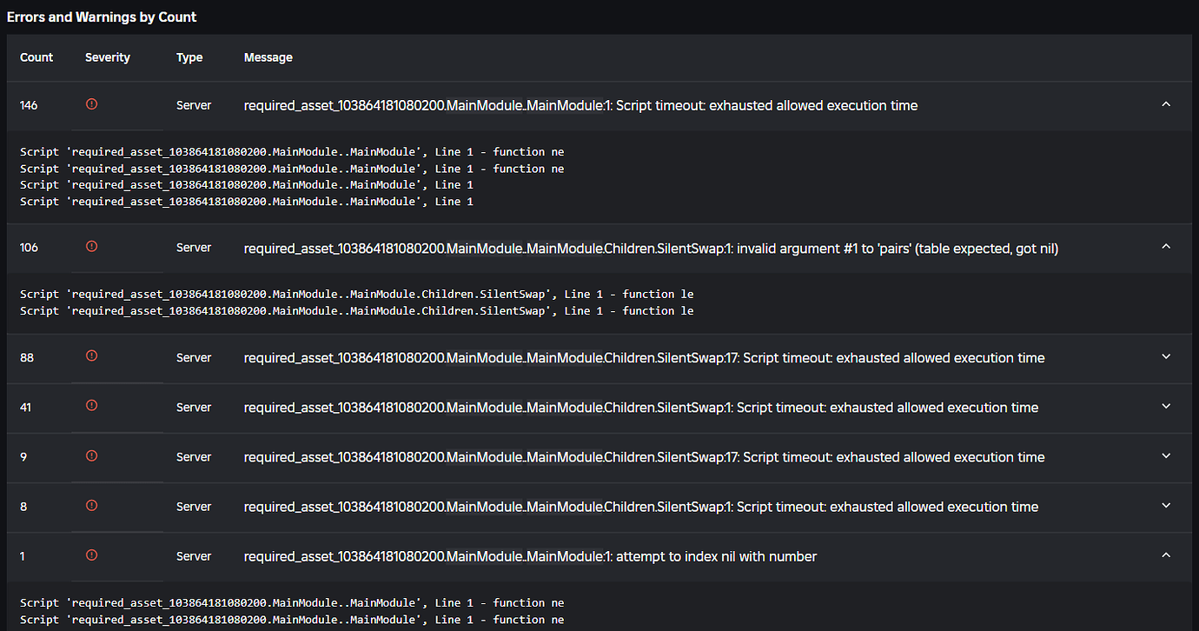
Task: Select the count value 41
Action: click(x=25, y=407)
